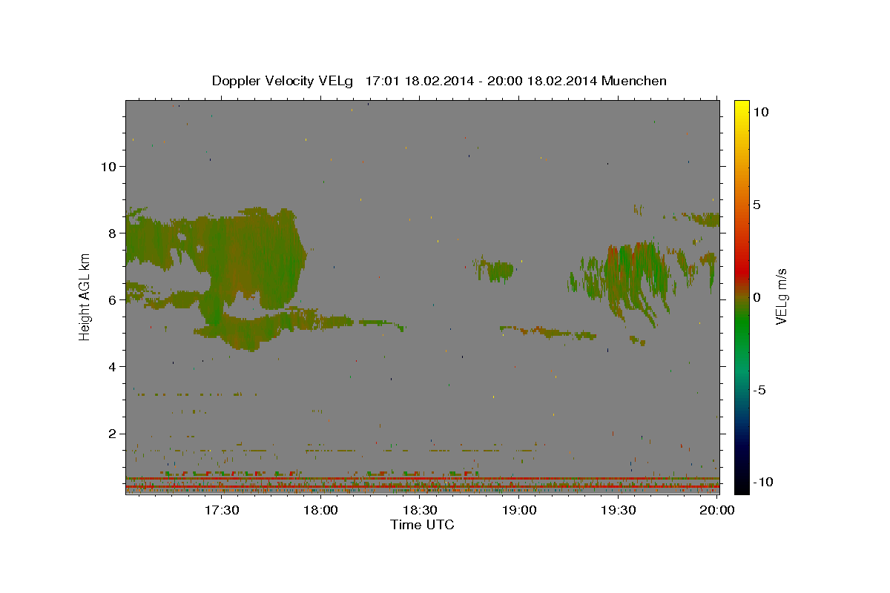Viewport: 890px width, 593px height.
Task: Click the colorbar tick label -5
Action: coord(759,390)
